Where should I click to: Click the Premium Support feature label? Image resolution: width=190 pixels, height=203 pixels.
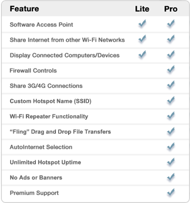(34, 193)
